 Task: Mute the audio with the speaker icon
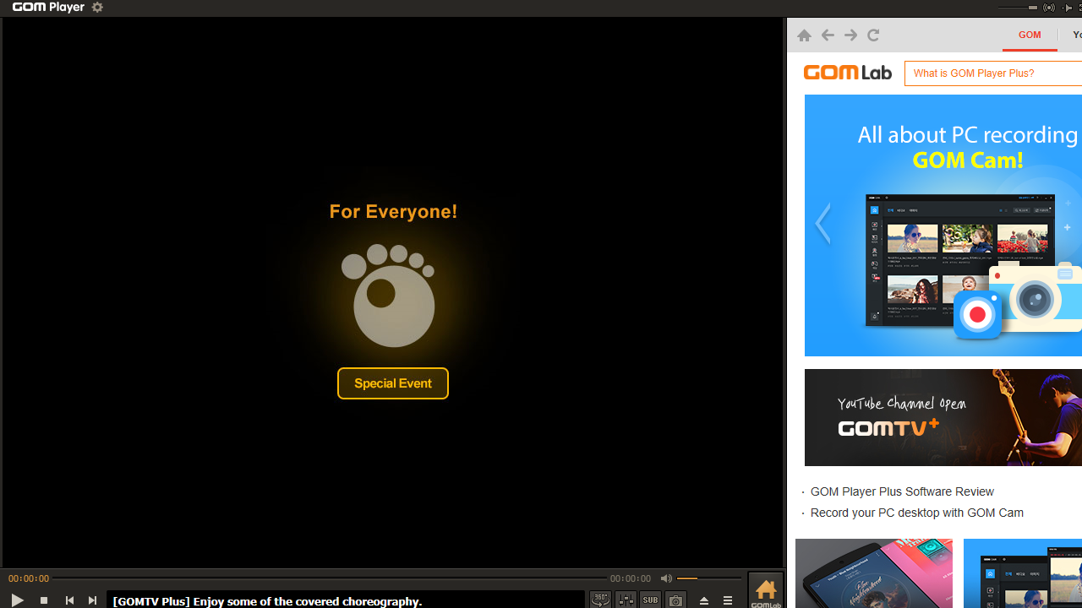click(666, 578)
